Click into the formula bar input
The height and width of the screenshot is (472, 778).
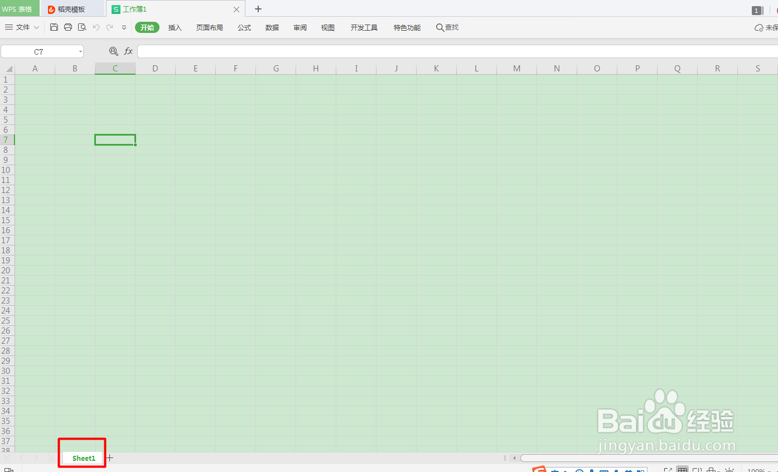[x=457, y=51]
